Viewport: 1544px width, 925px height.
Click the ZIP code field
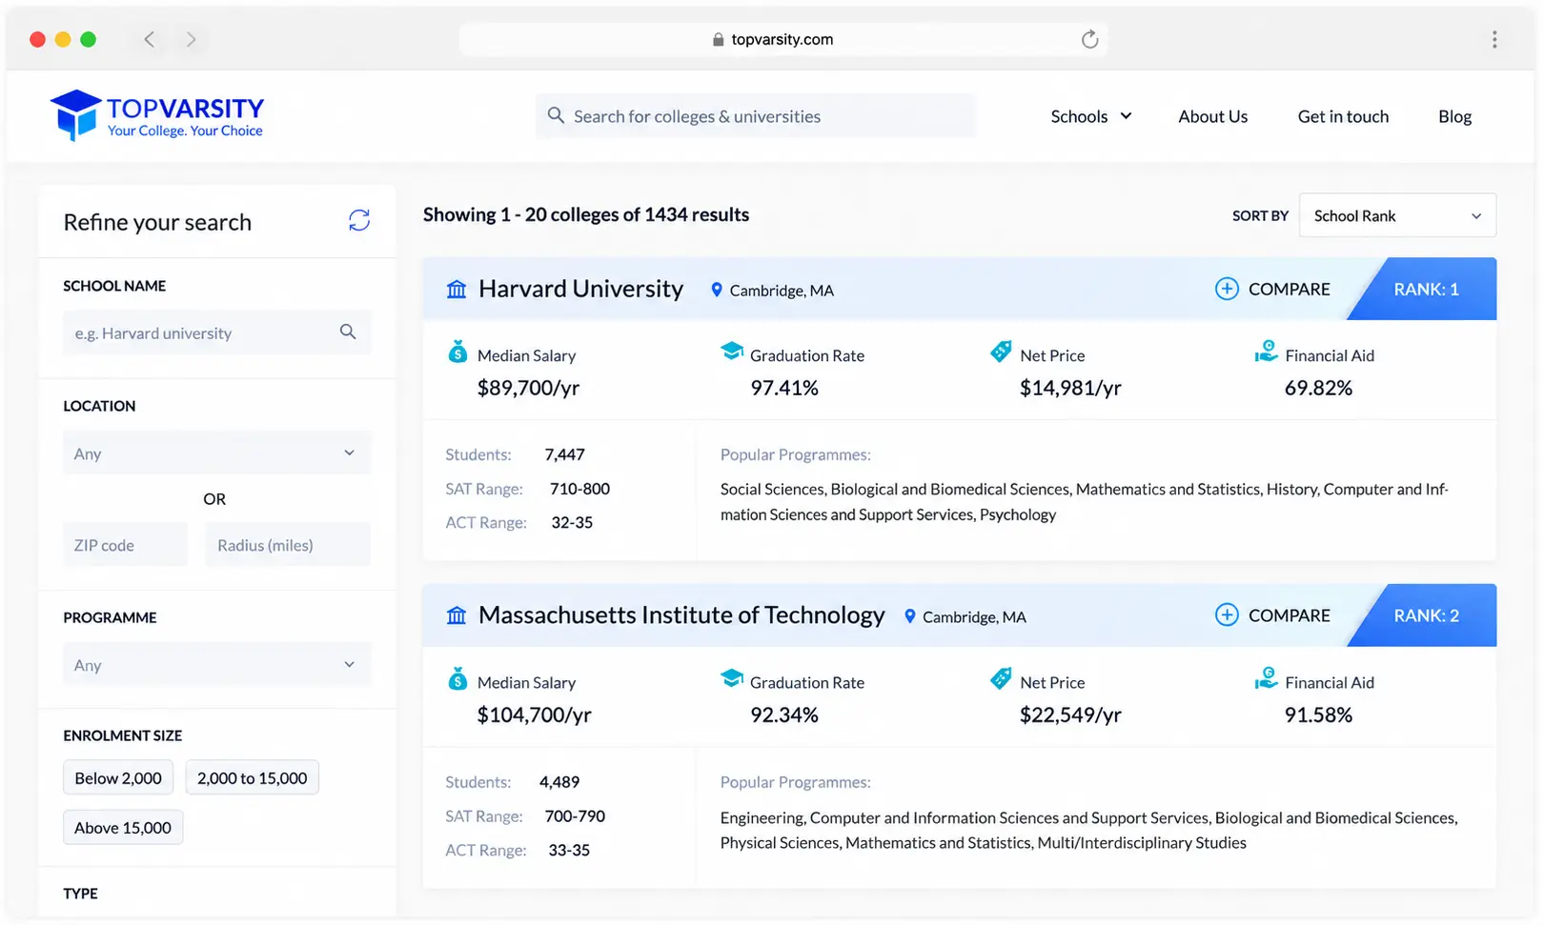[125, 545]
